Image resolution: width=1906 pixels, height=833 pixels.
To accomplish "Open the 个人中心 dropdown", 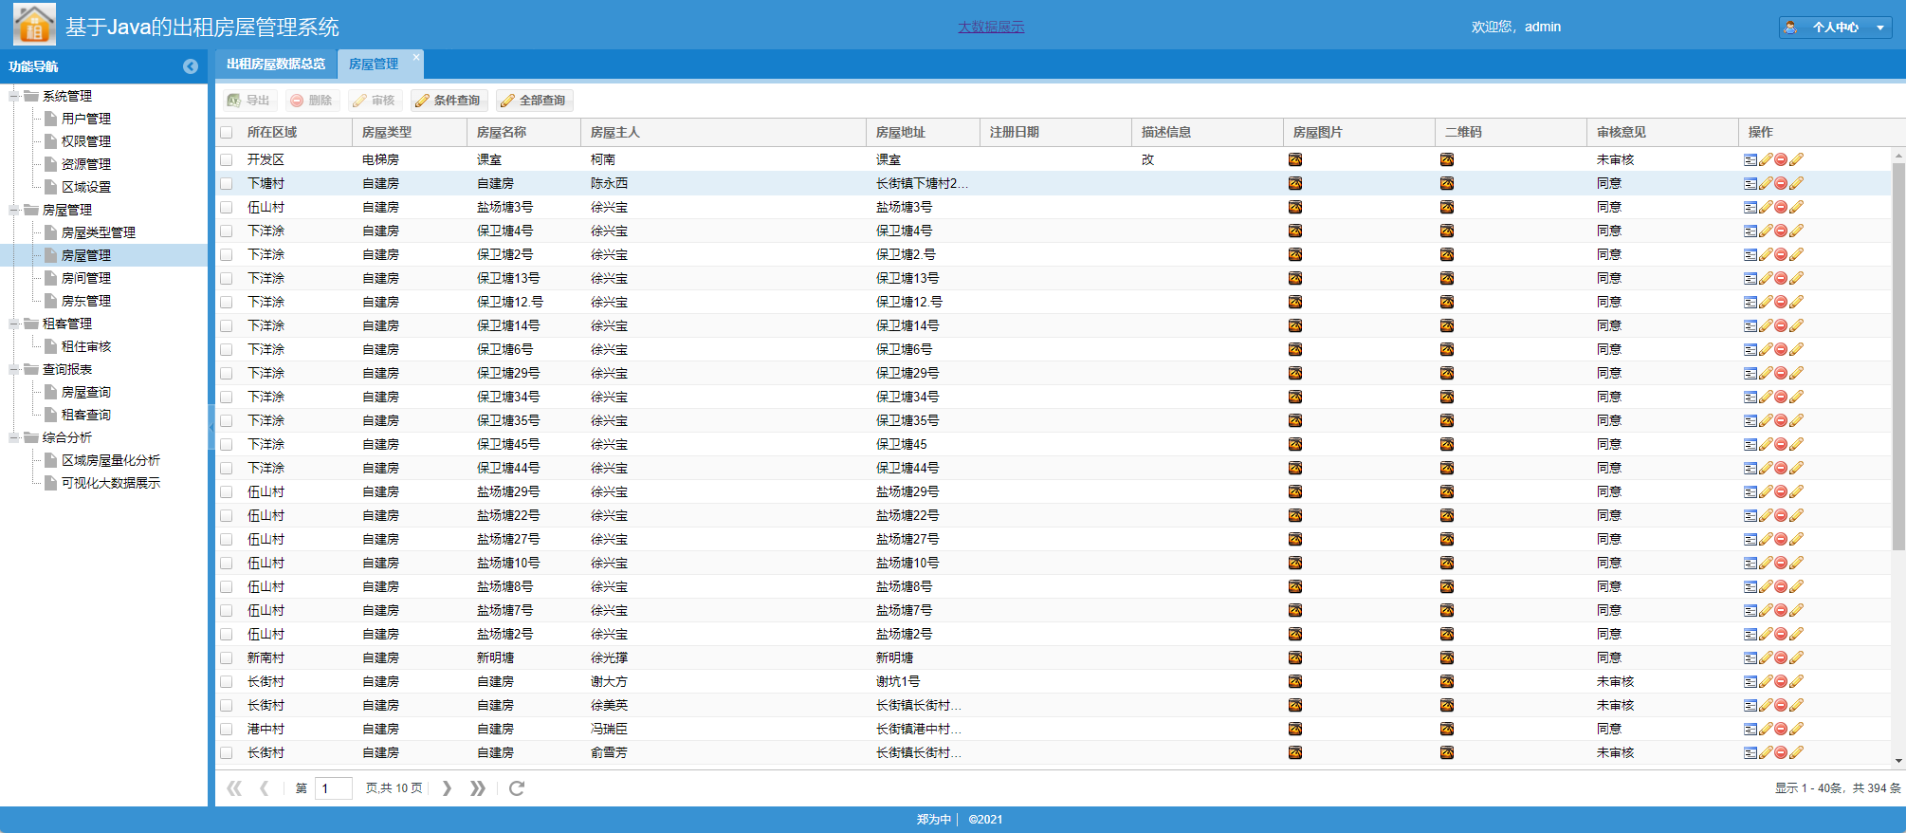I will 1835,28.
